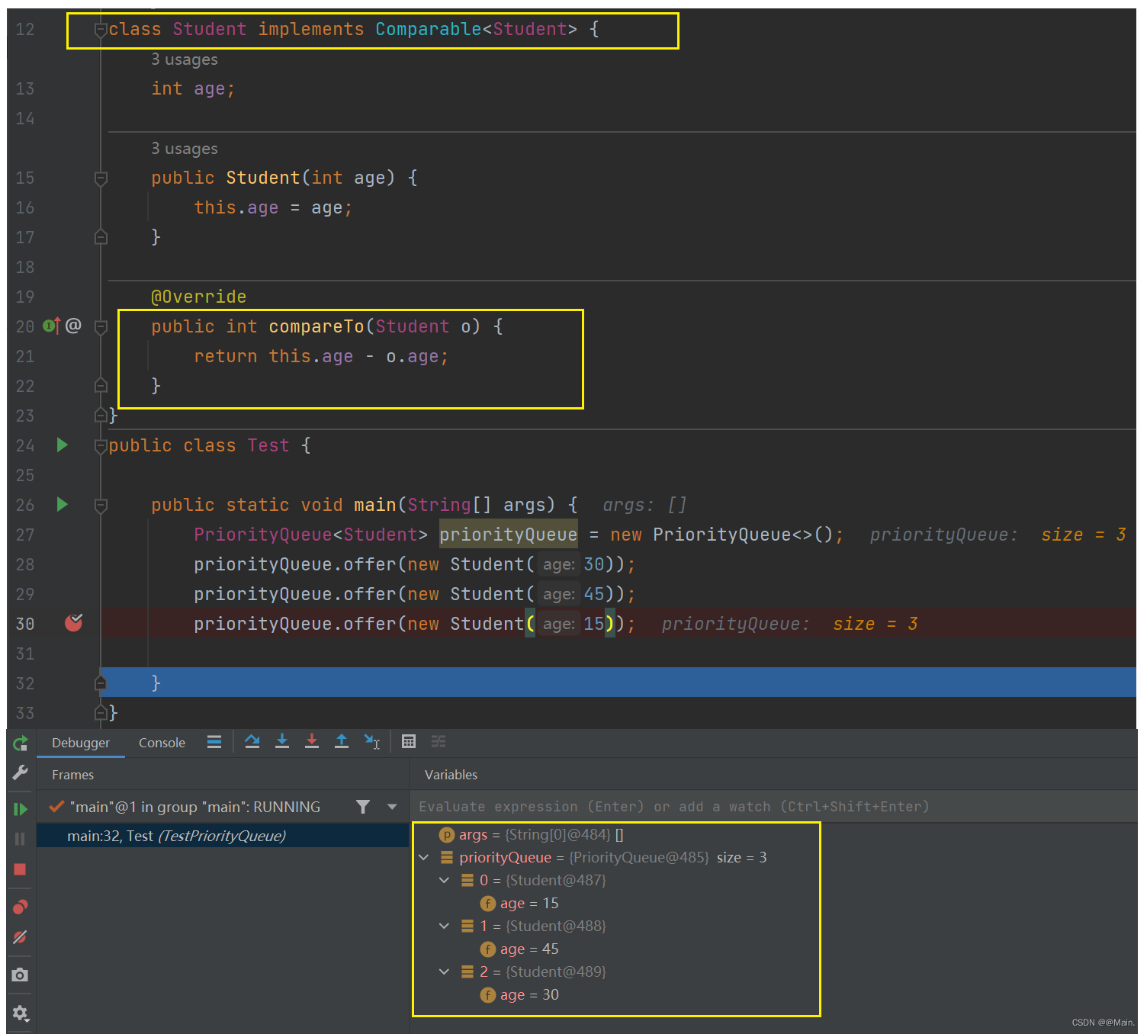Click the Threads layout icon next to Console
Image resolution: width=1147 pixels, height=1034 pixels.
click(x=214, y=741)
